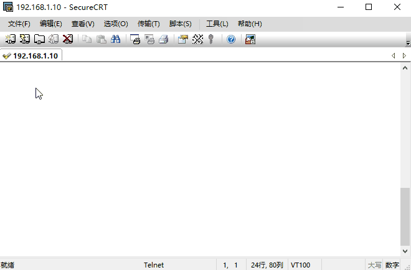This screenshot has height=270, width=411.
Task: Click the Public Key assistant icon
Action: click(211, 39)
